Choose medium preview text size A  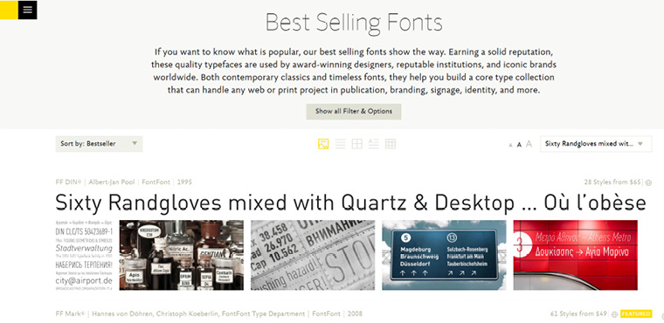tap(519, 145)
